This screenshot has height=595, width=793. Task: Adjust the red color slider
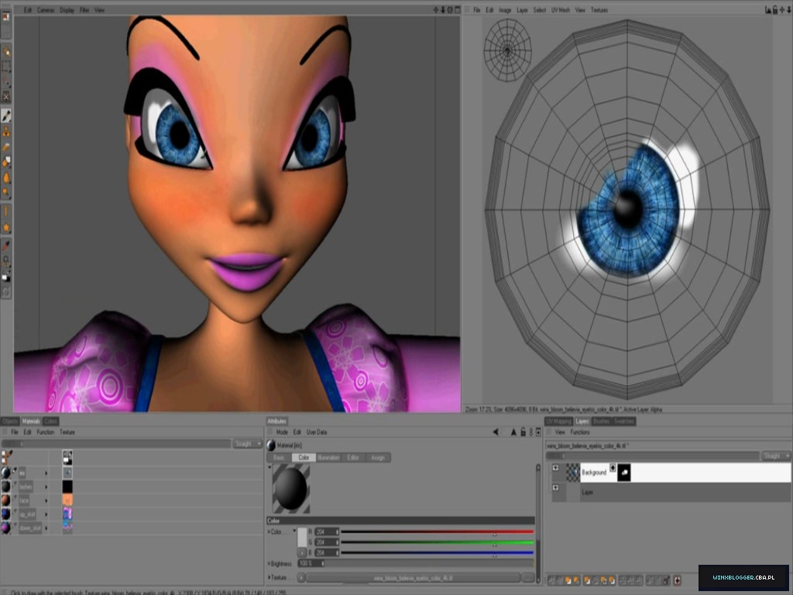click(438, 531)
